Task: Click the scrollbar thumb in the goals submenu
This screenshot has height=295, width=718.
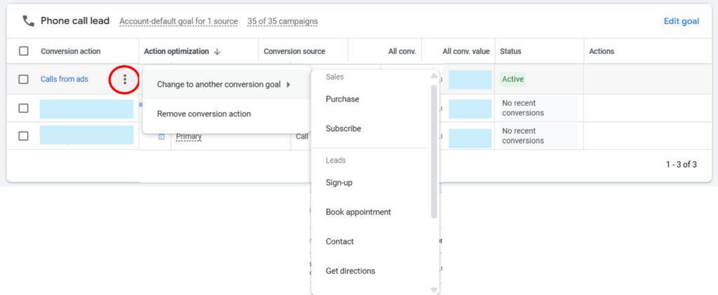Action: tap(434, 151)
